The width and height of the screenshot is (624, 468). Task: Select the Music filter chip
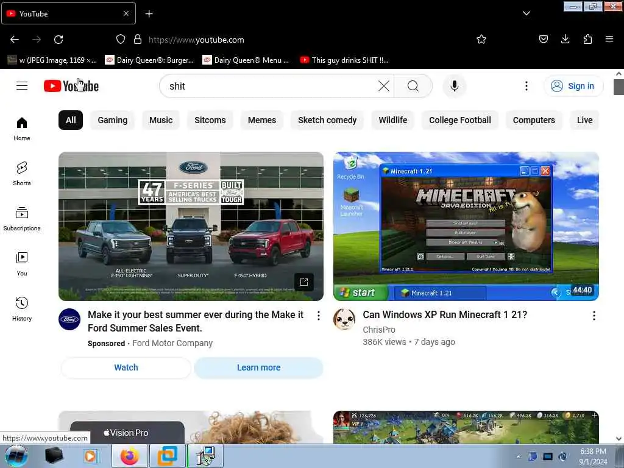[x=161, y=120]
